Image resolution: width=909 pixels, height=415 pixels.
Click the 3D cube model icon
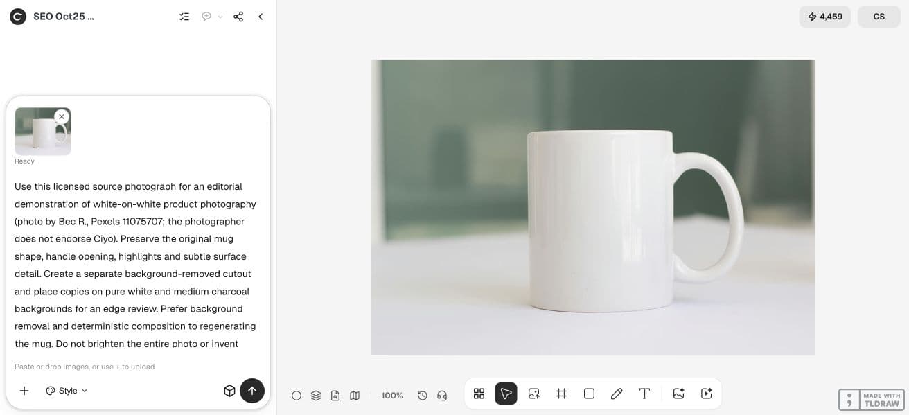pos(229,391)
